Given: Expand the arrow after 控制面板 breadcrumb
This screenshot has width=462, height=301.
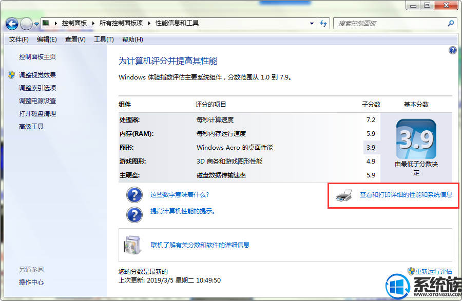Looking at the screenshot, I should (93, 23).
